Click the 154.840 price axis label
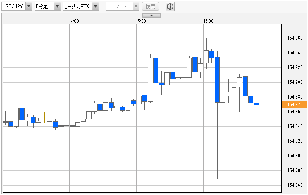Screen dimensions: 308x195 (295, 126)
